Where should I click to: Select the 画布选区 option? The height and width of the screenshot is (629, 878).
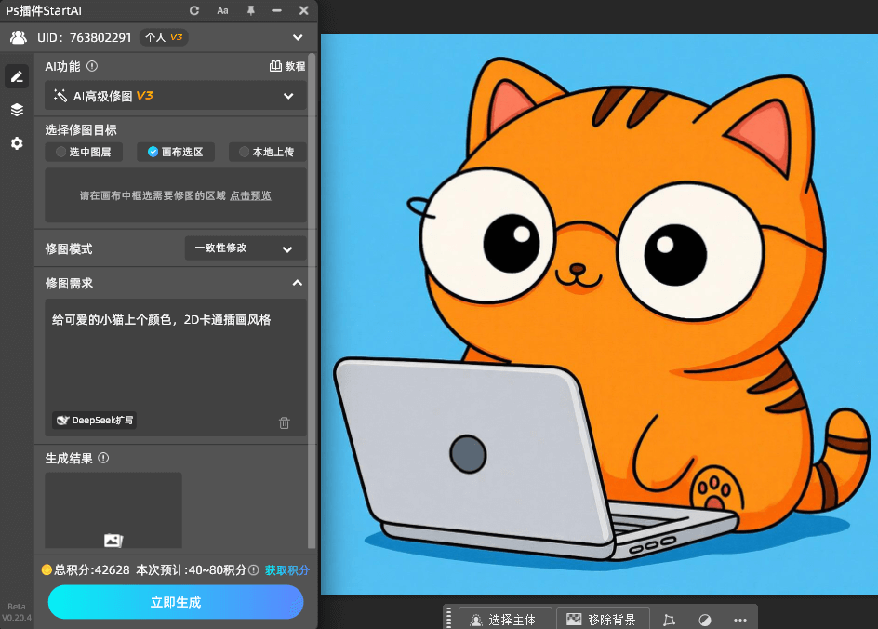coord(175,152)
